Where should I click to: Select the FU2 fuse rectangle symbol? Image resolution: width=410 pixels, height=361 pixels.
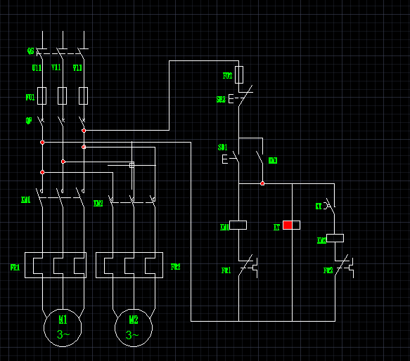(239, 74)
